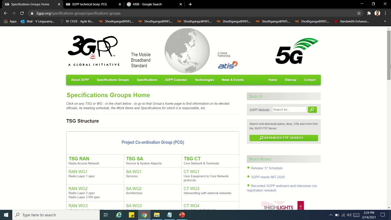Submit search with the green magnifier button

click(x=312, y=109)
